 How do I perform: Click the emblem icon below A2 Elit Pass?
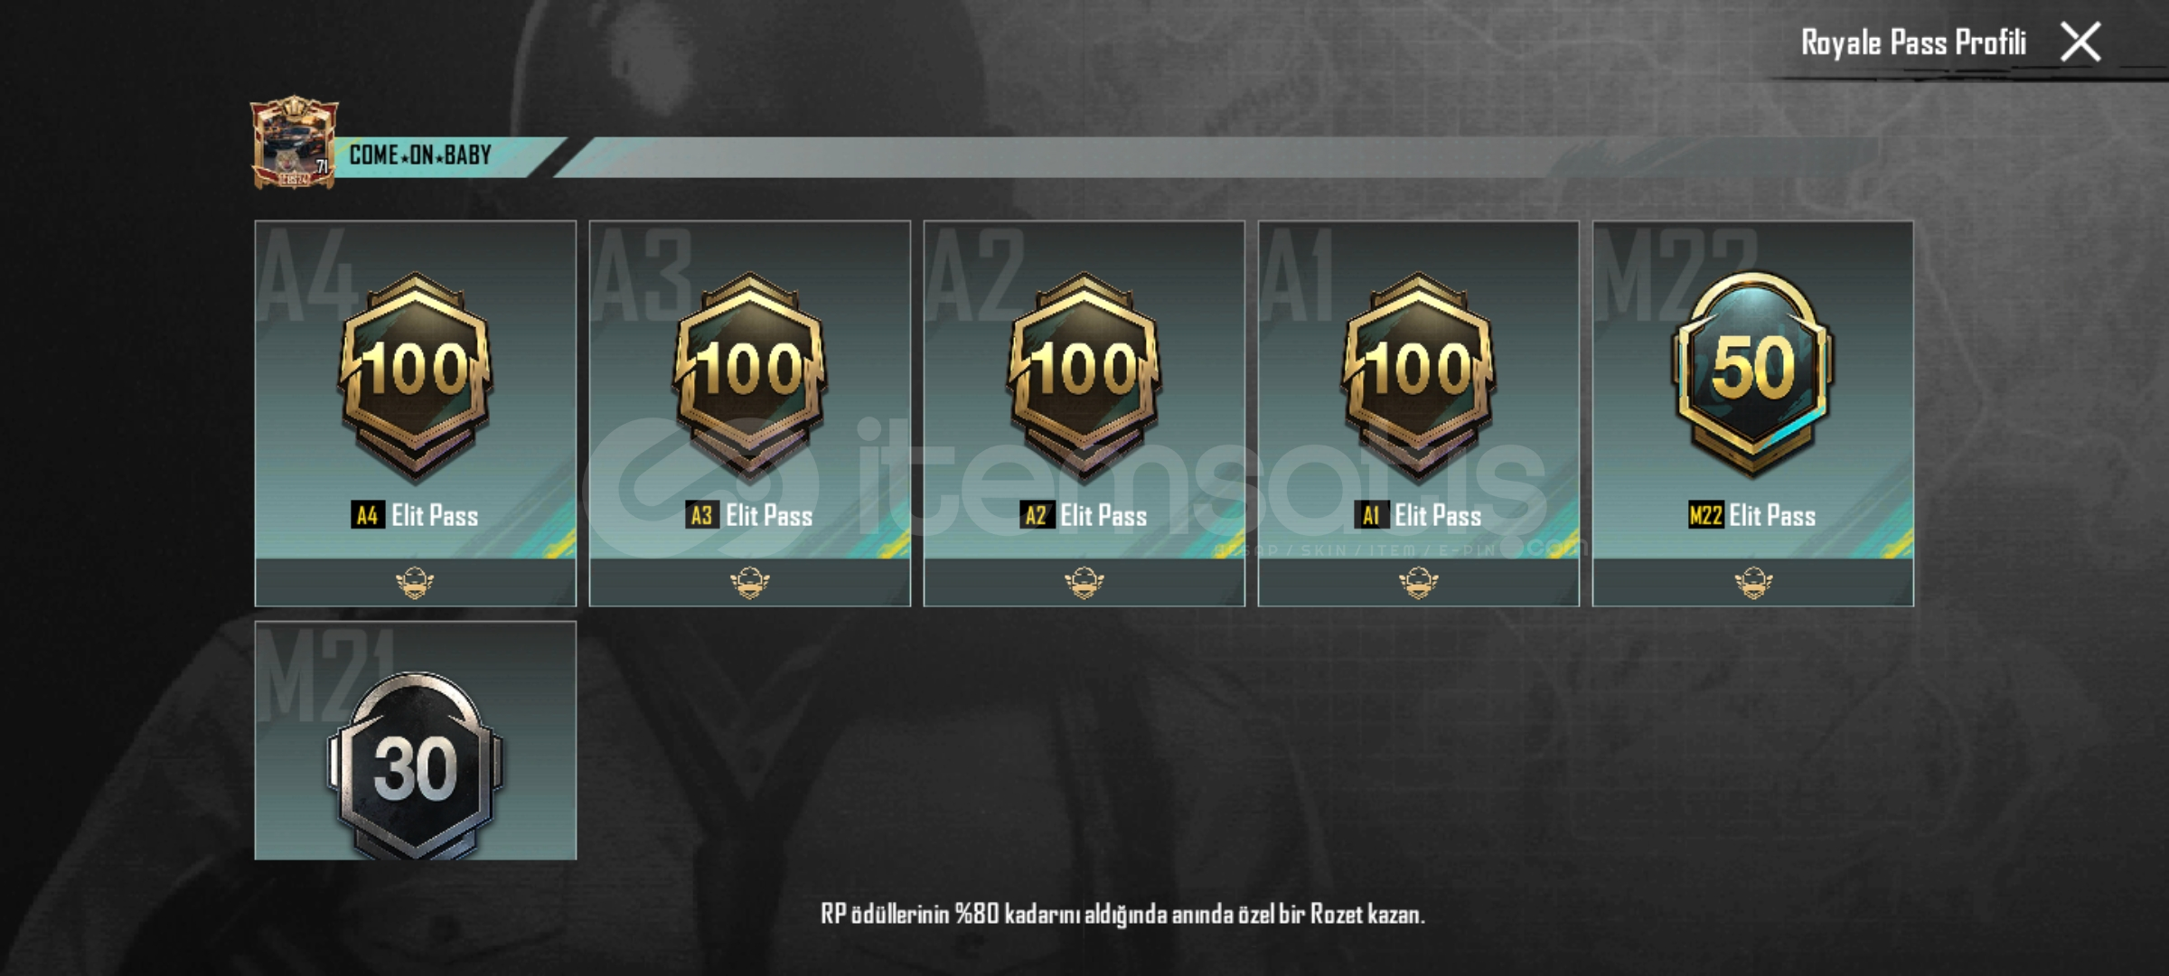pos(1084,583)
